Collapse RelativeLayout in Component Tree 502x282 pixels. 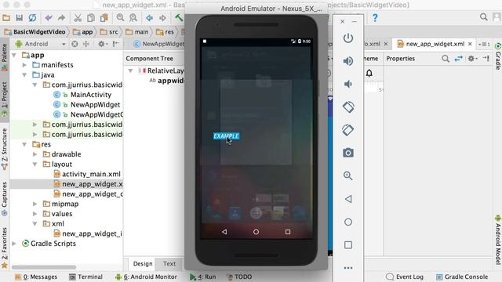pos(131,70)
